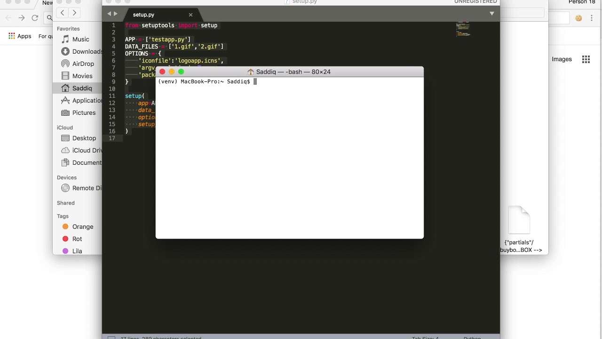The width and height of the screenshot is (602, 339).
Task: Switch to next tab arrow in Sublime
Action: click(x=116, y=14)
